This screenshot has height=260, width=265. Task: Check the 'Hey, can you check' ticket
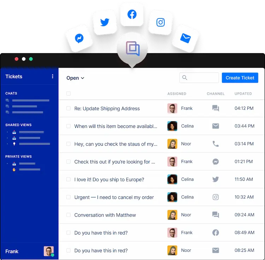click(69, 144)
